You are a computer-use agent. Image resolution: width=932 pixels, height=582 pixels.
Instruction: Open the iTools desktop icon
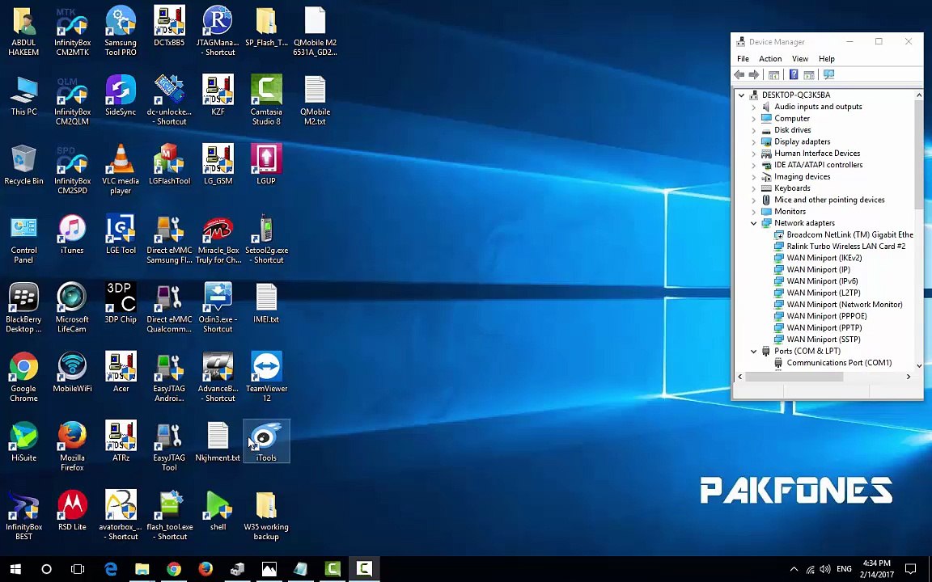pyautogui.click(x=266, y=441)
